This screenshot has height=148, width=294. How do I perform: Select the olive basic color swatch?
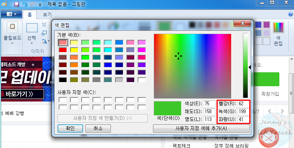pos(74,80)
